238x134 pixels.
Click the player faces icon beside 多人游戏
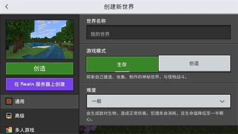(x=9, y=130)
